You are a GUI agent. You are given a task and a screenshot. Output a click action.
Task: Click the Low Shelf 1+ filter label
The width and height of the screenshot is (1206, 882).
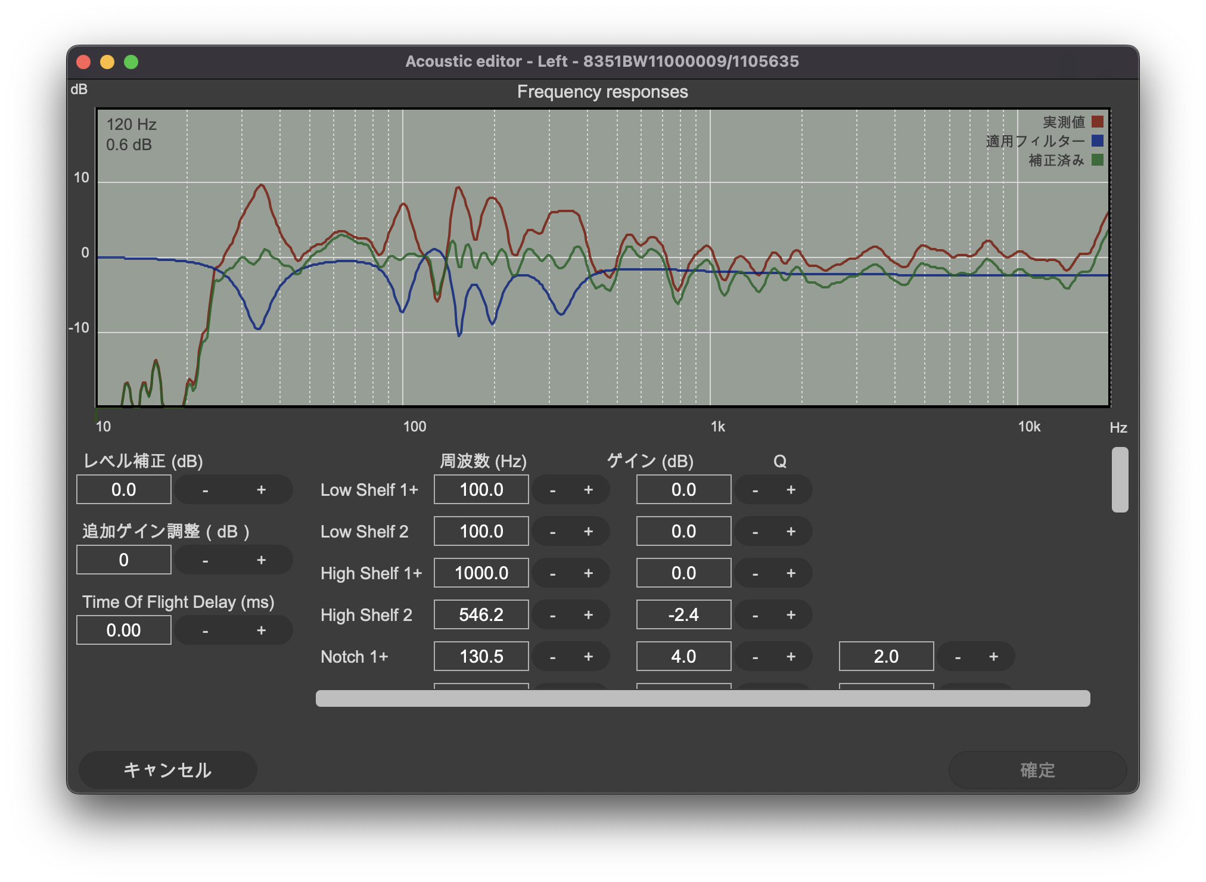coord(369,490)
